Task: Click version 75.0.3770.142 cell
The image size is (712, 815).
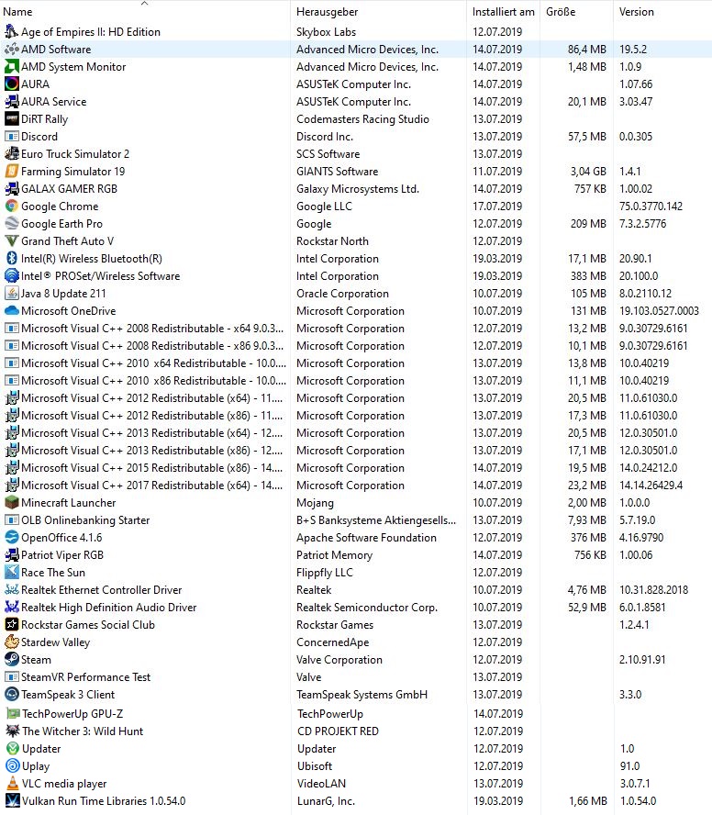Action: (x=651, y=207)
